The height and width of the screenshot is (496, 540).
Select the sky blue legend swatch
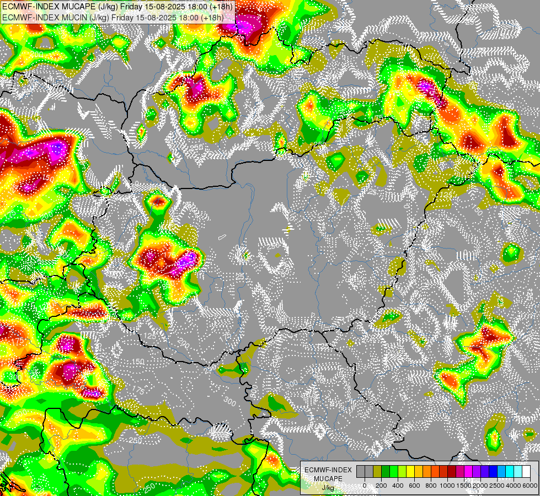coord(502,471)
